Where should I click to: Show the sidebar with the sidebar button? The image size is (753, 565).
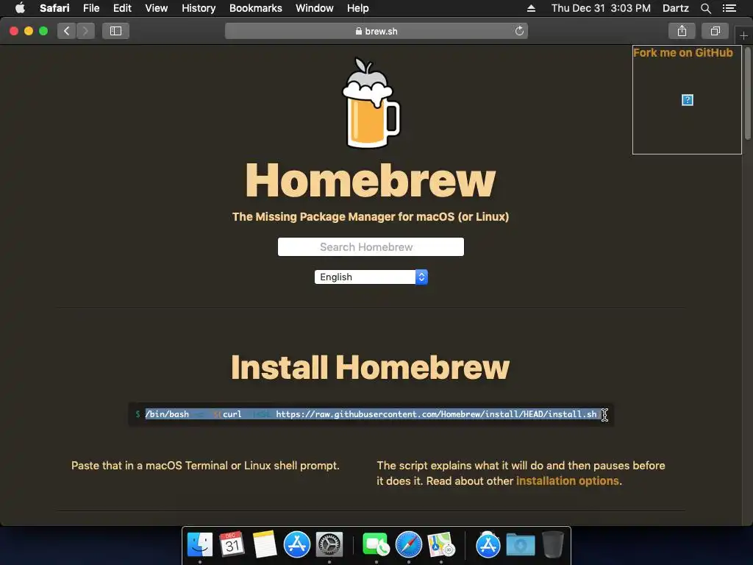[115, 31]
